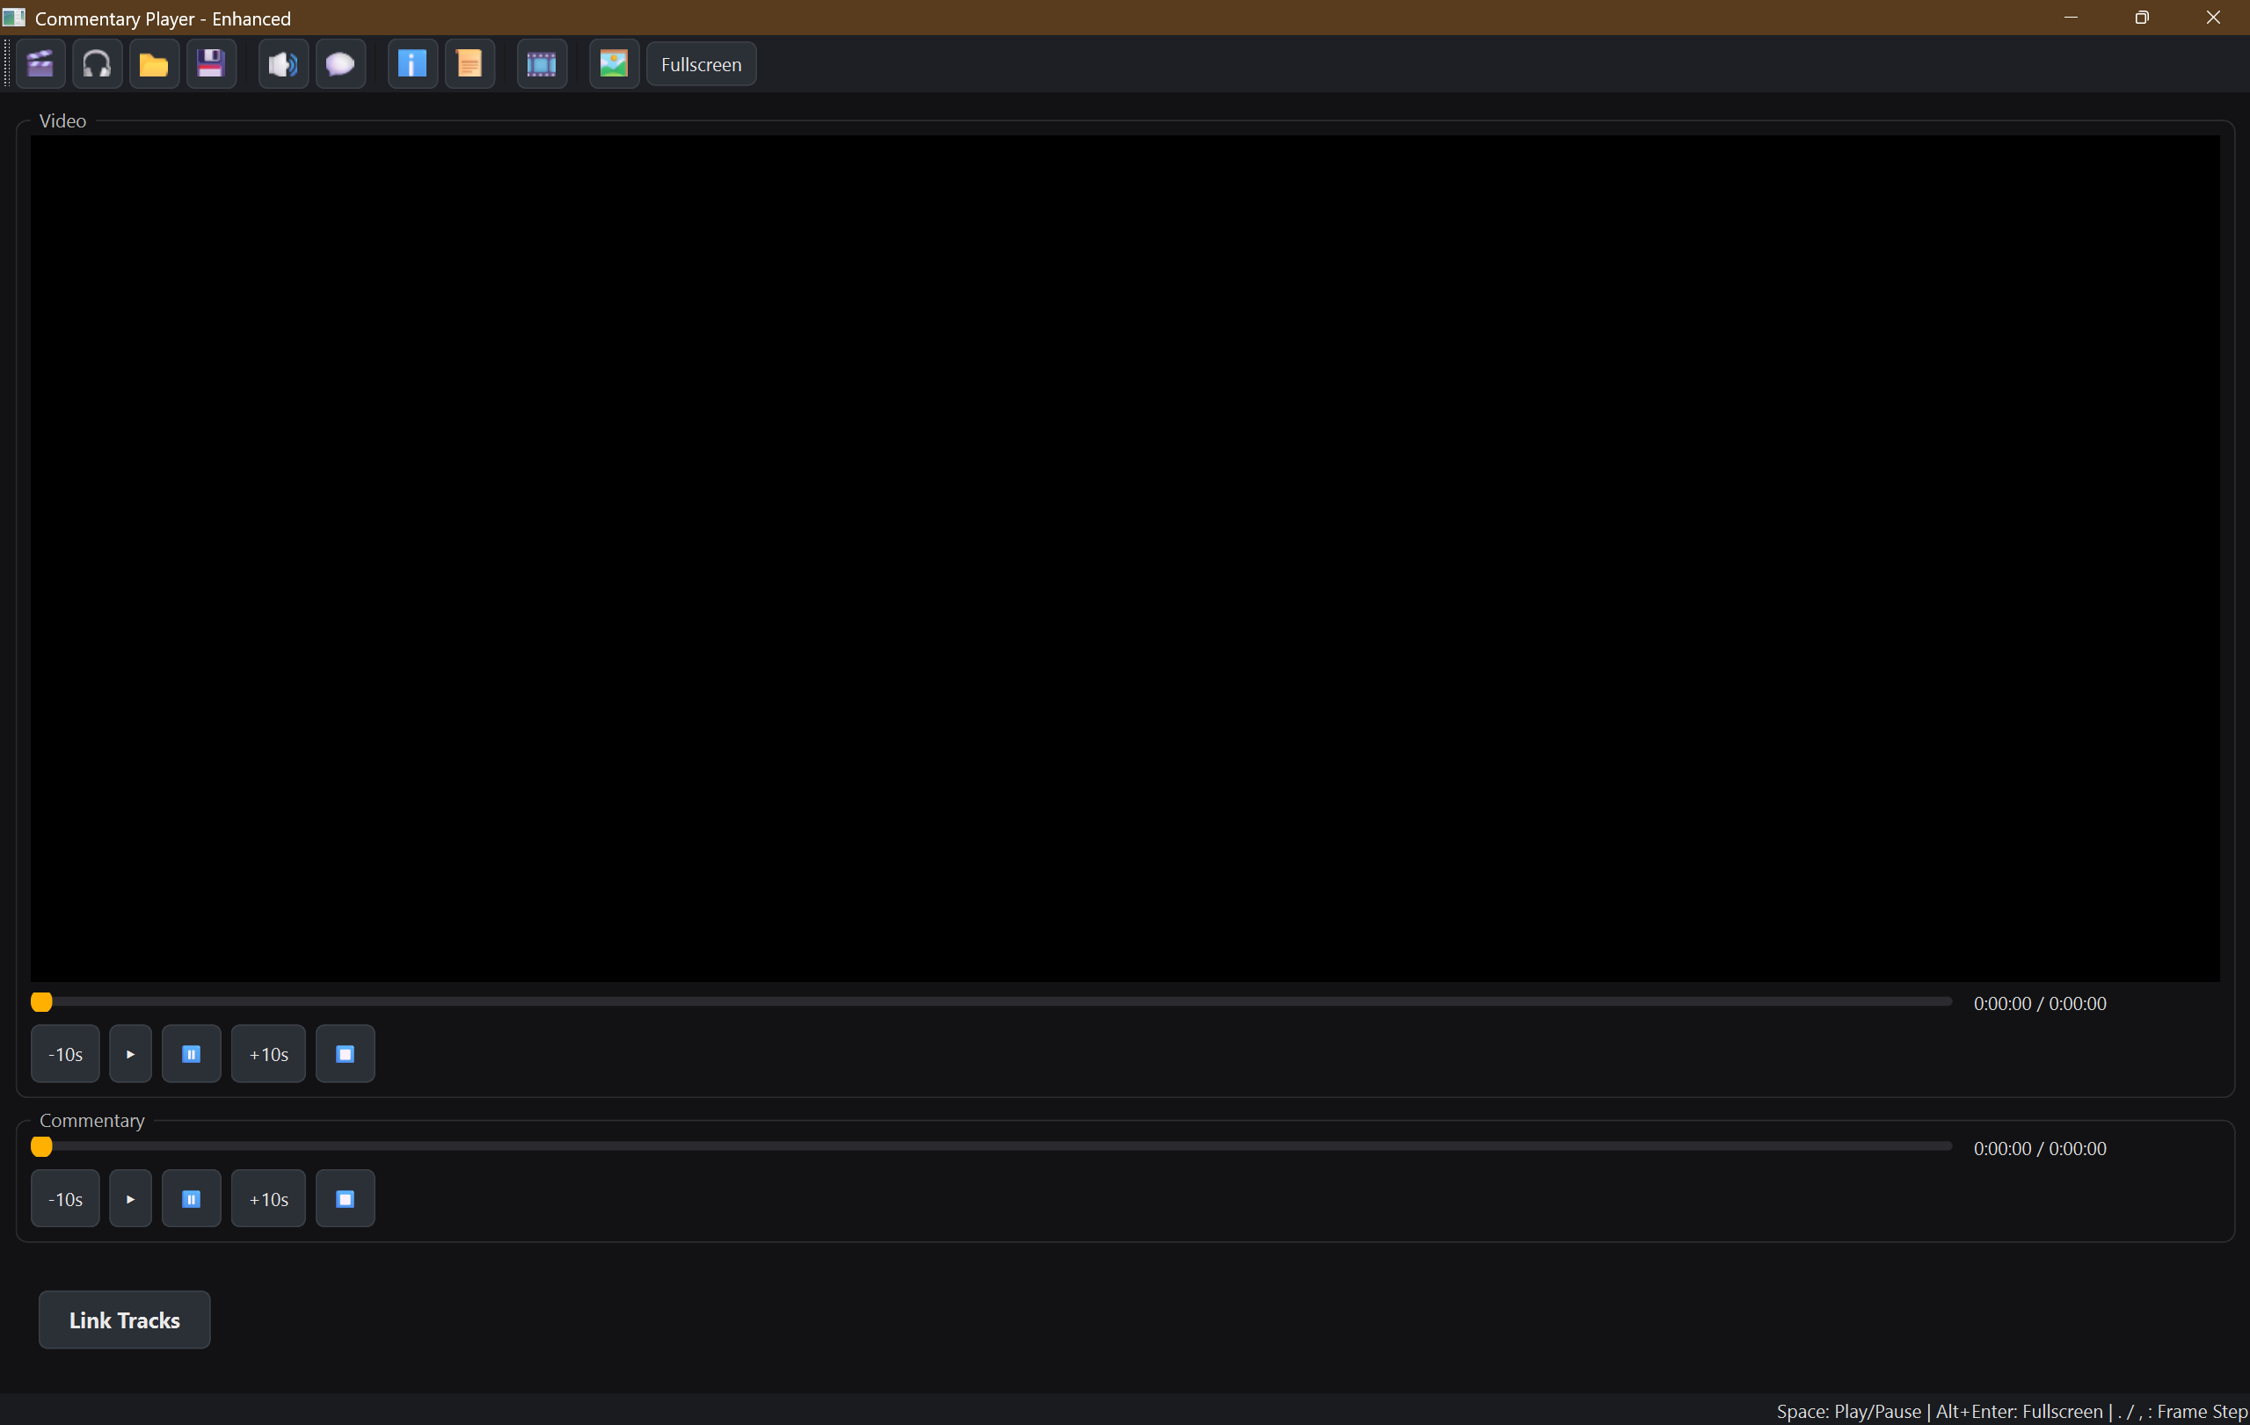Play the Video track
The height and width of the screenshot is (1425, 2250).
[x=131, y=1054]
